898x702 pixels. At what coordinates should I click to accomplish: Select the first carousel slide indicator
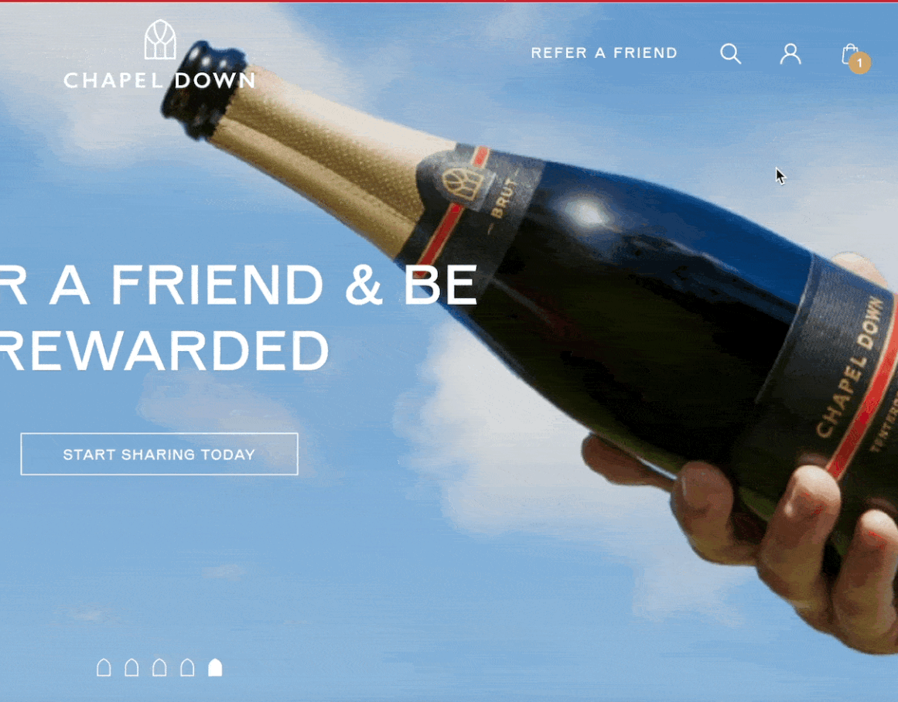pyautogui.click(x=104, y=668)
